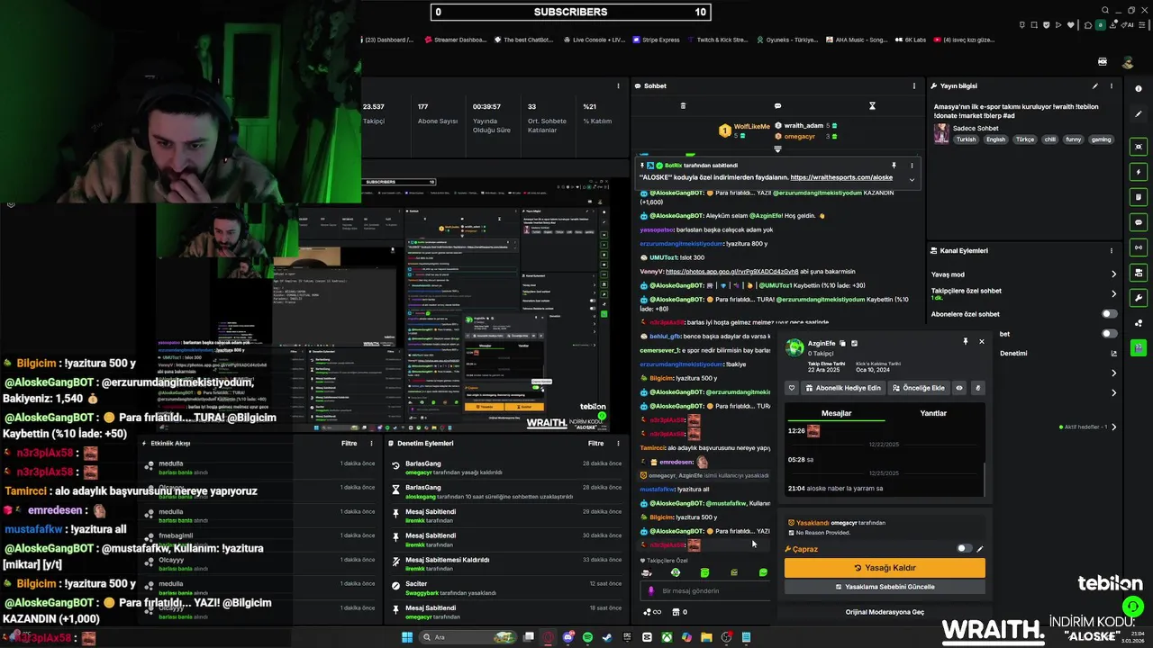Screen dimensions: 1153x648
Task: Open Kanal Eylemleri three-dot menu
Action: [x=1112, y=250]
